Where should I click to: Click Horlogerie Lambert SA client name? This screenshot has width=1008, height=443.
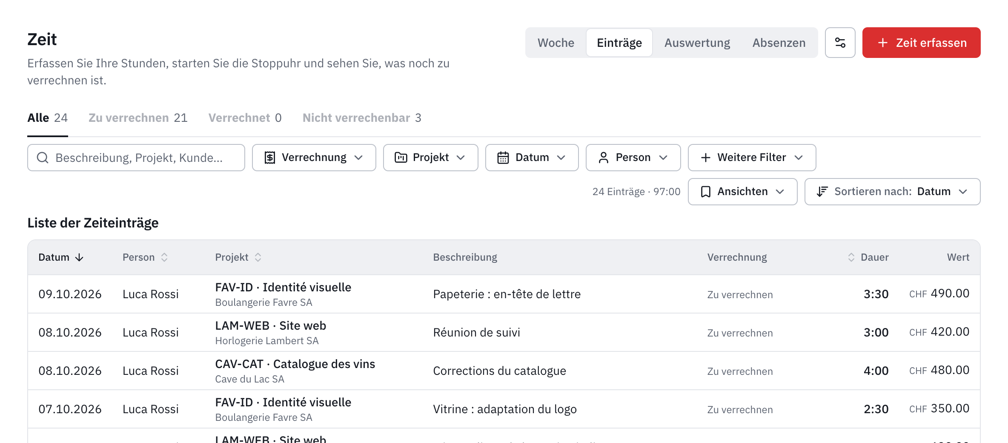tap(267, 341)
